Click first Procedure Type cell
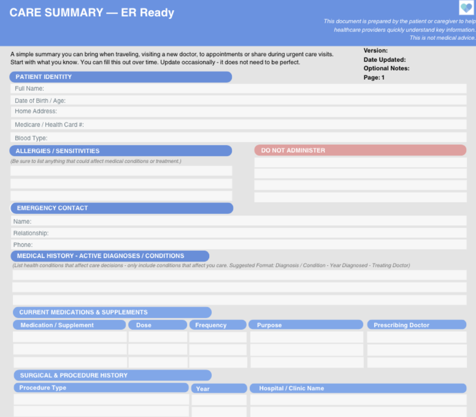 coord(102,400)
